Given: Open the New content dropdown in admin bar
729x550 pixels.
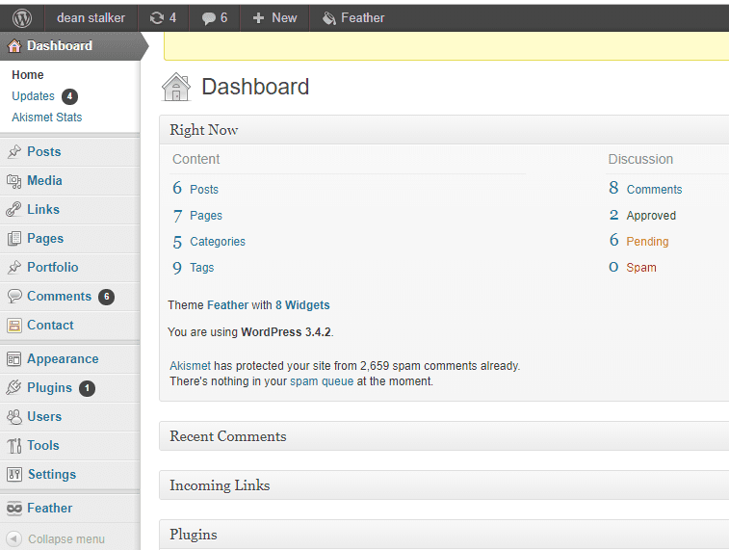Looking at the screenshot, I should pyautogui.click(x=274, y=17).
